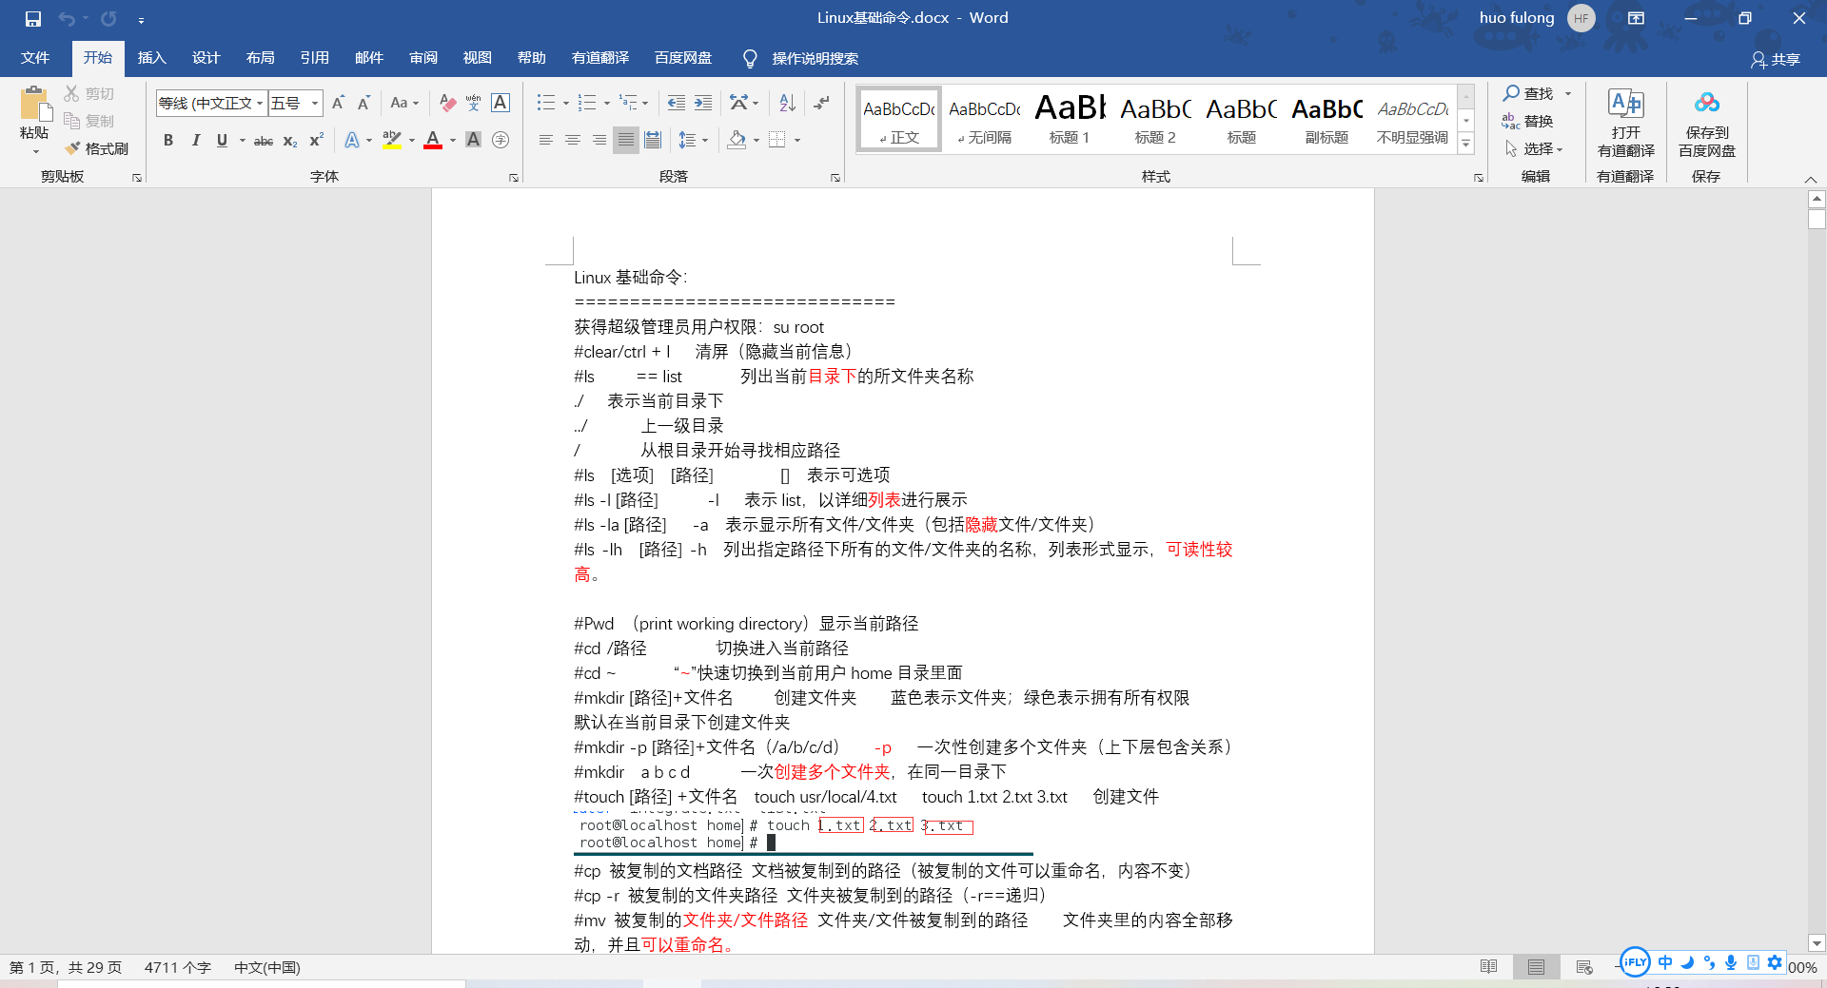Toggle bold formatting
Screen dimensions: 1827x988
tap(168, 140)
